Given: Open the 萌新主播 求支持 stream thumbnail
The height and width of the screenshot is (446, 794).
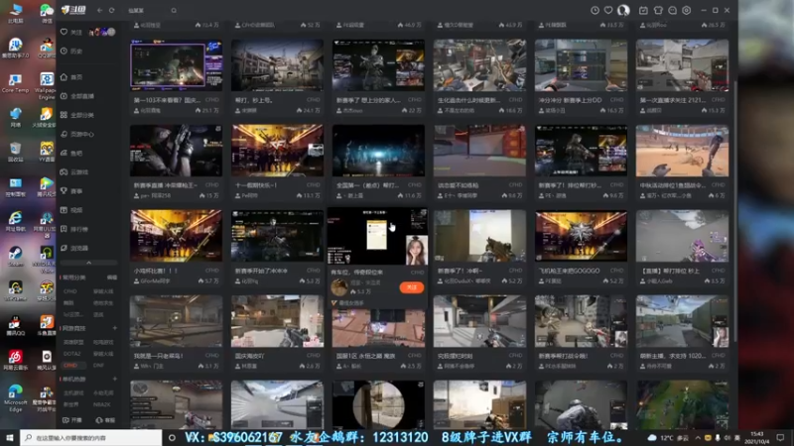Looking at the screenshot, I should 682,321.
